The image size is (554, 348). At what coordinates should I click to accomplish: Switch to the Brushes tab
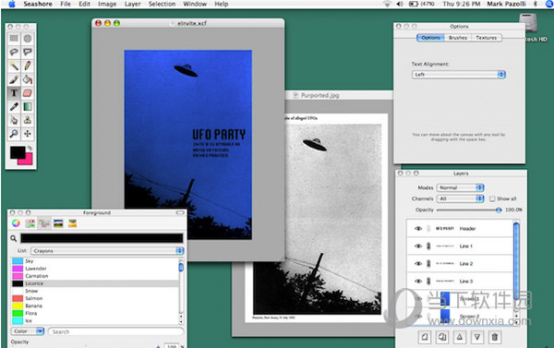[x=458, y=38]
